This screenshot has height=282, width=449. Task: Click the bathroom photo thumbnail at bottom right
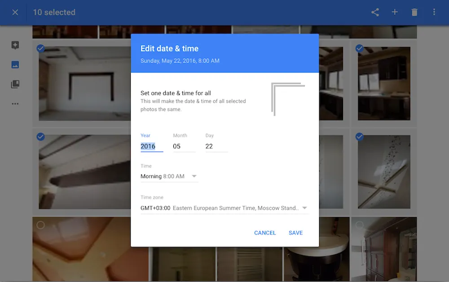384,251
